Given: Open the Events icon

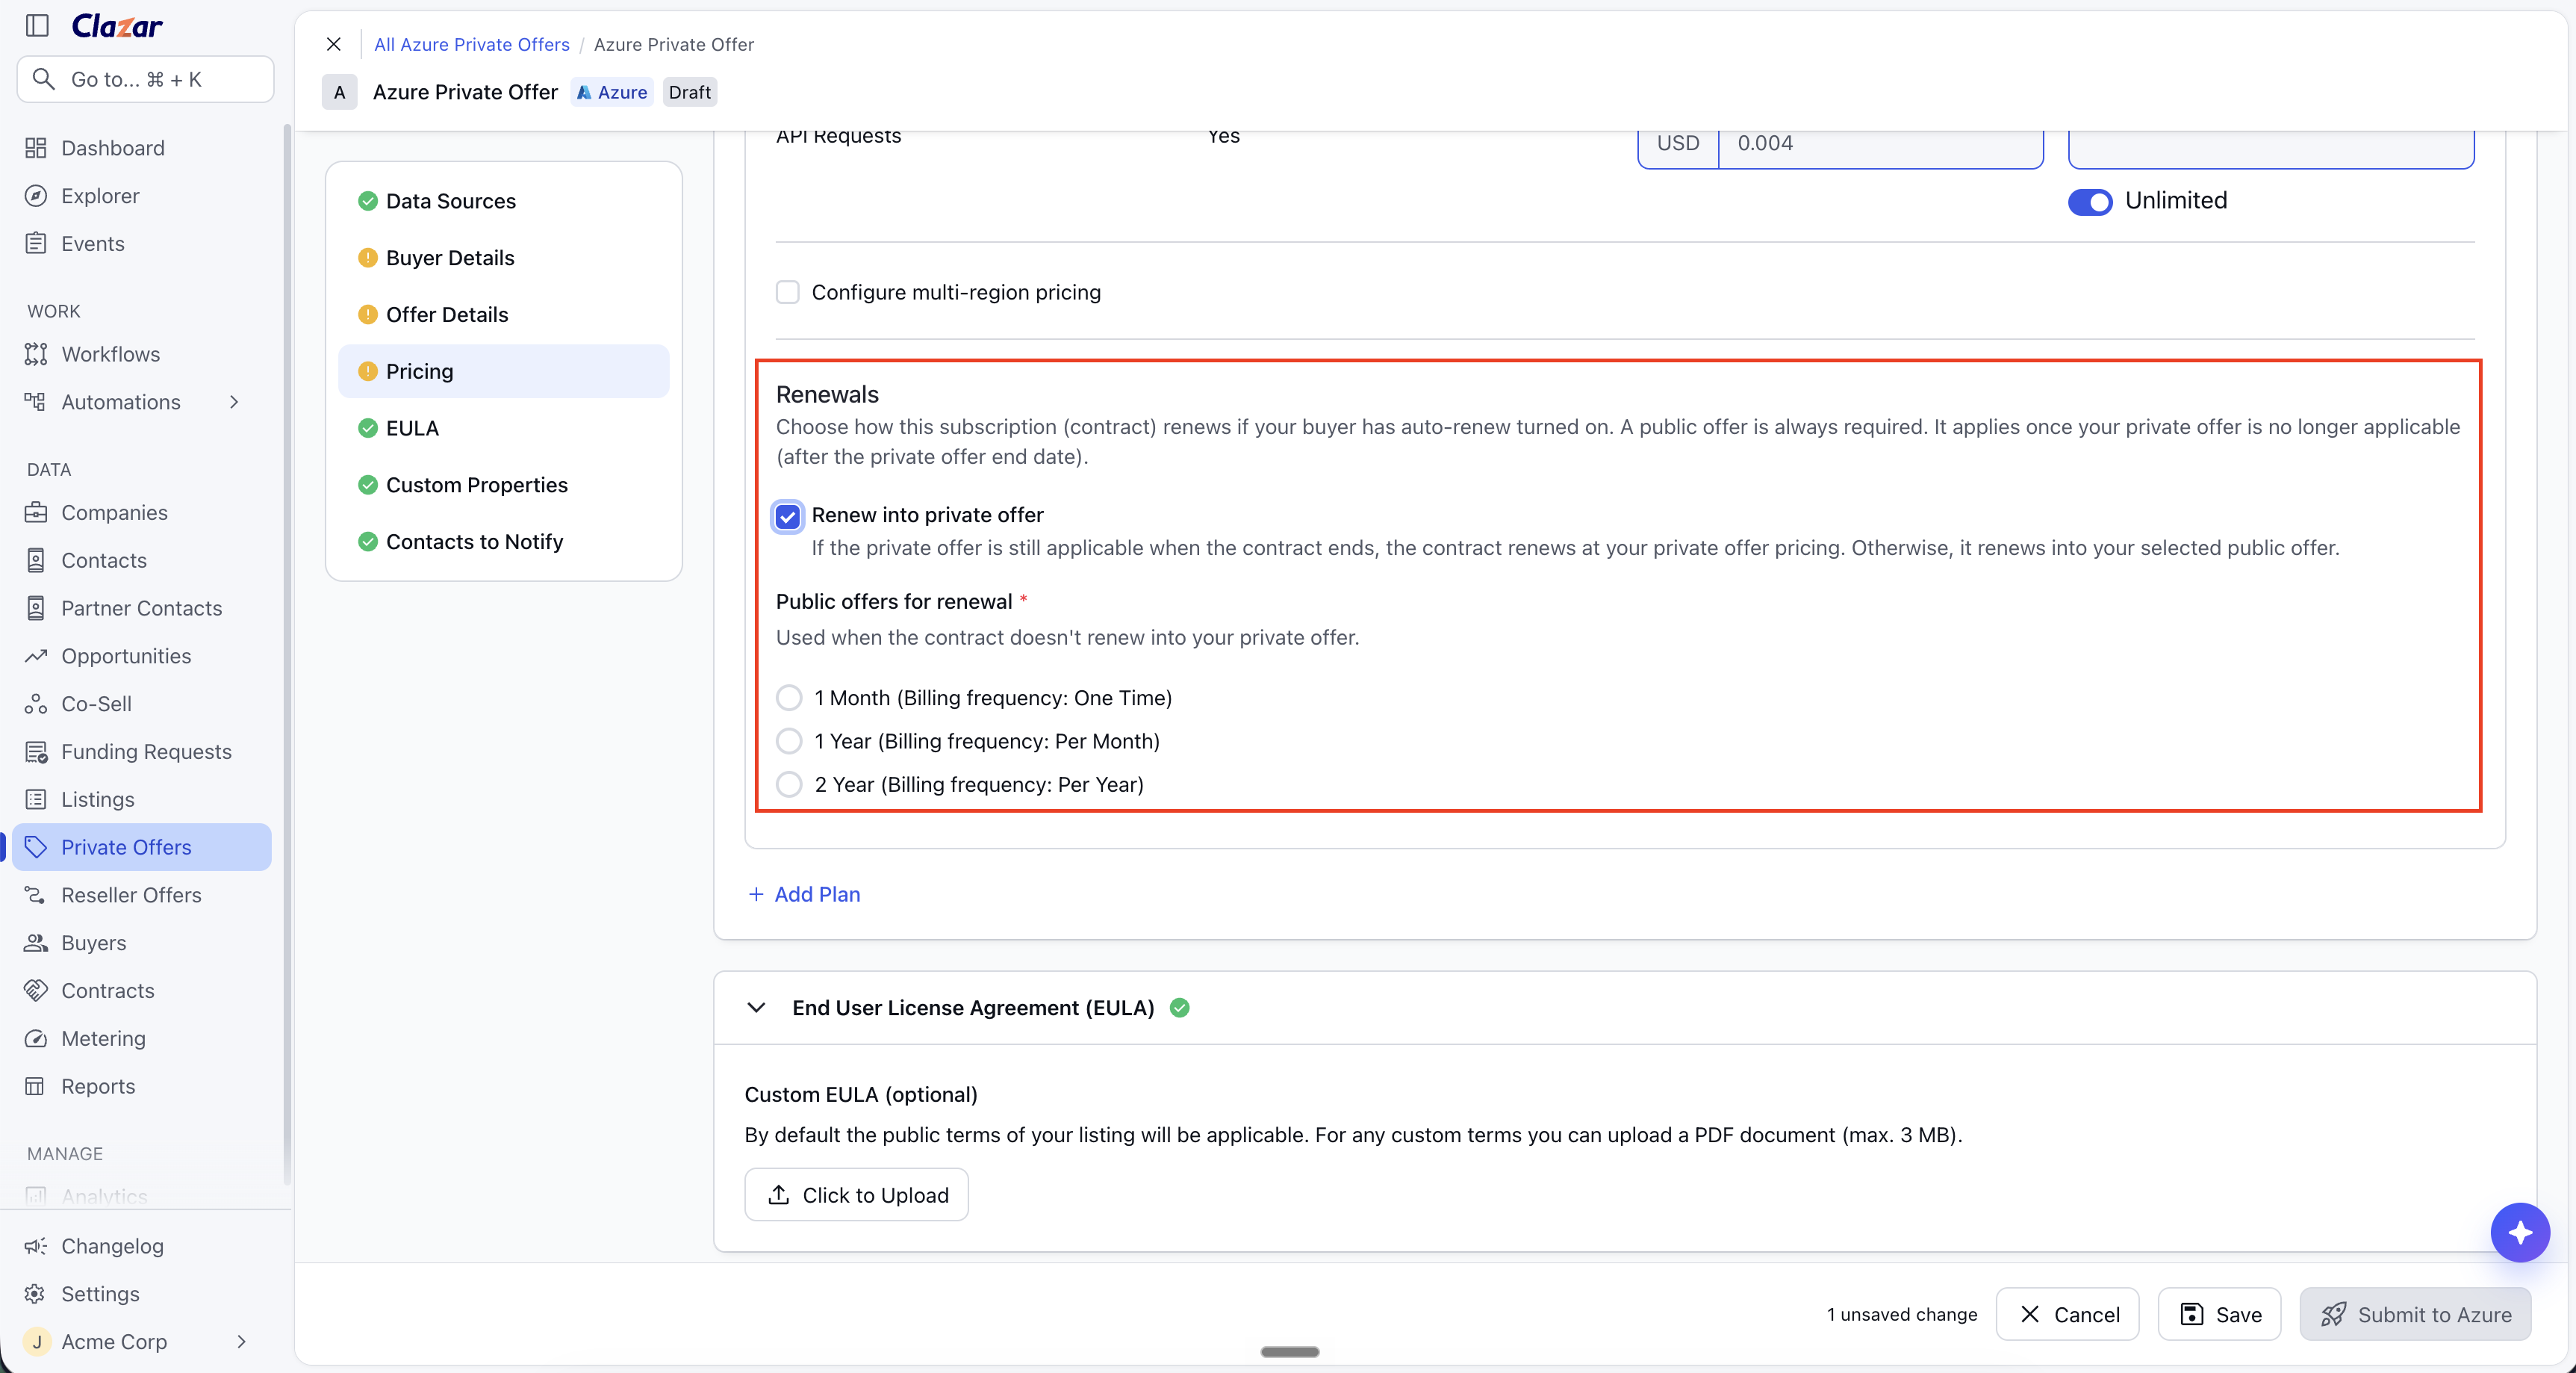Looking at the screenshot, I should click(x=36, y=244).
